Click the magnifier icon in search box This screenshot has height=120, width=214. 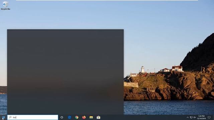pos(10,117)
